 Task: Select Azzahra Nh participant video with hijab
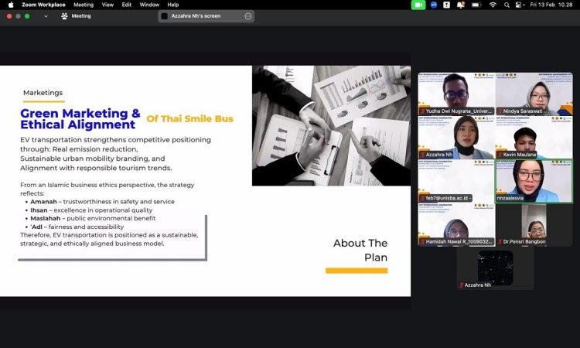click(x=456, y=138)
